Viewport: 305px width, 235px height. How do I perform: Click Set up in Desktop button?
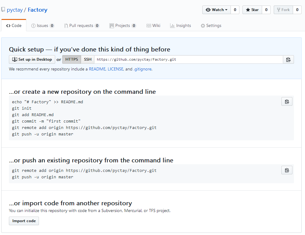[x=32, y=59]
